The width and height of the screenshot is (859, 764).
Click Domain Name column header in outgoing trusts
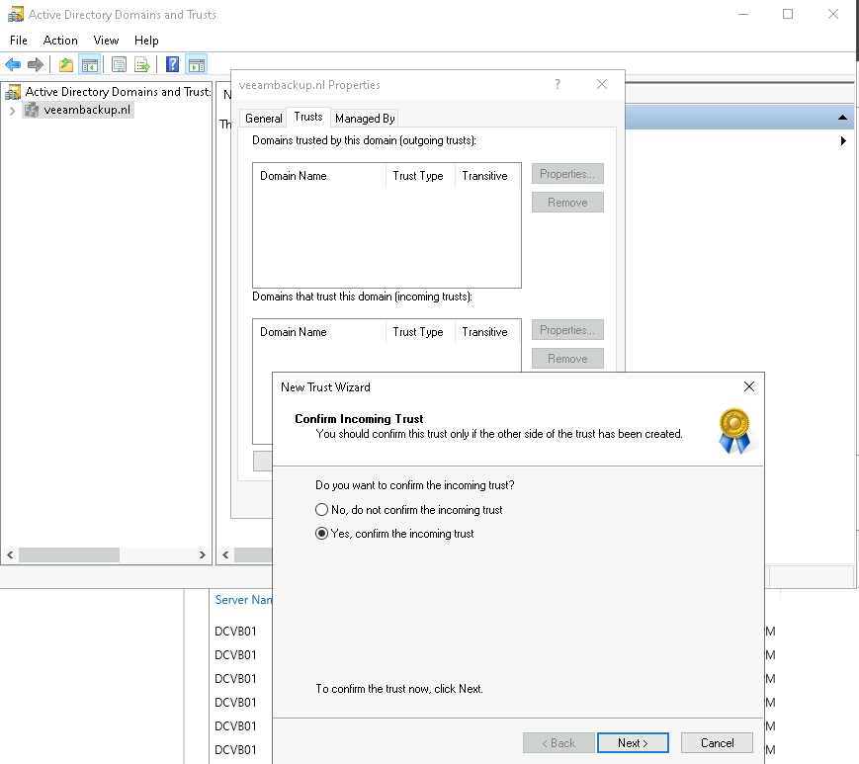(294, 176)
